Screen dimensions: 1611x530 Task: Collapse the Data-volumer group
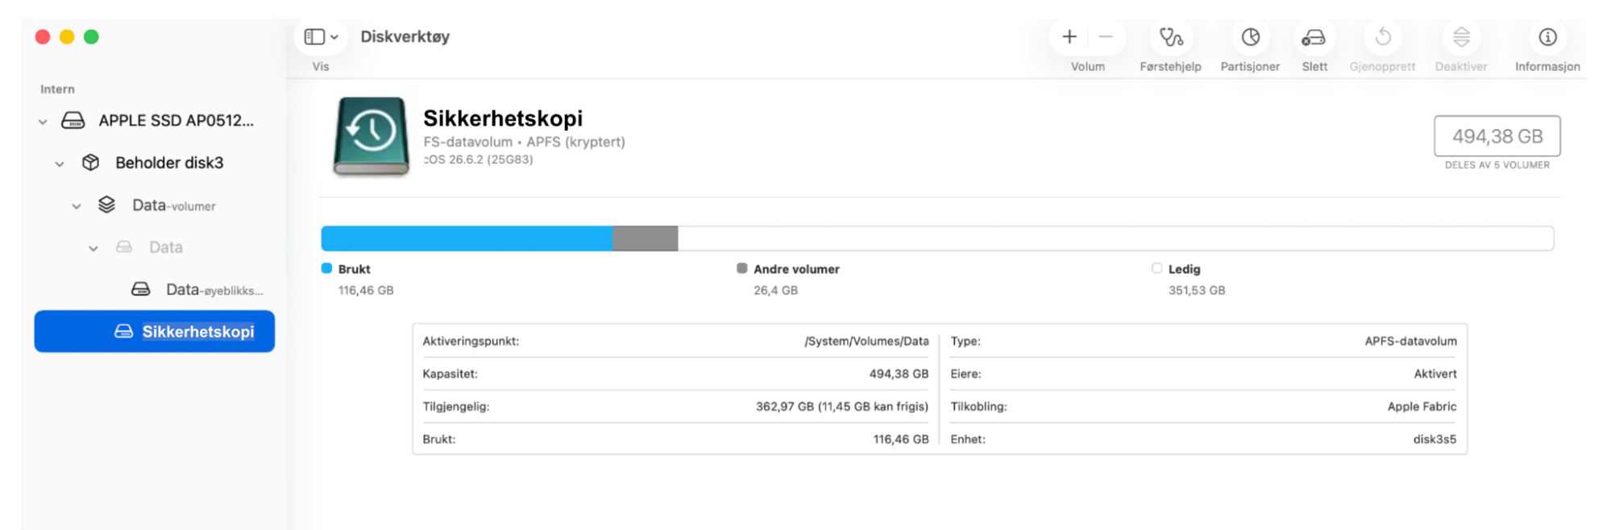pos(77,206)
